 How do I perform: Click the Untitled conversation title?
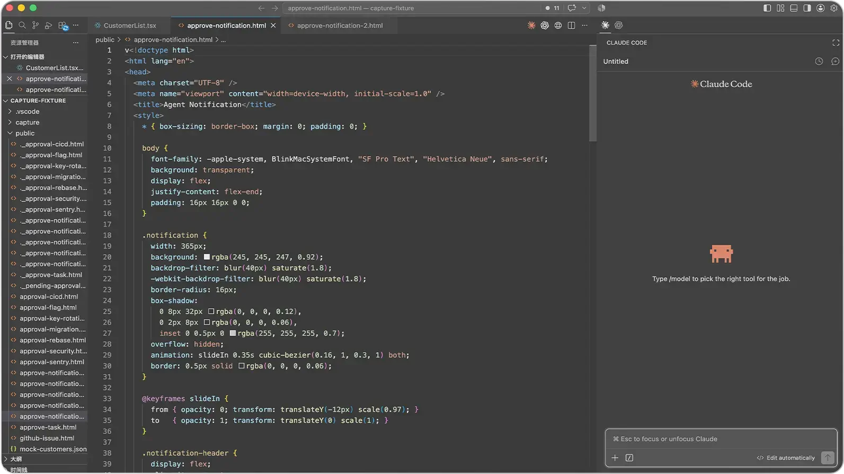click(x=616, y=62)
